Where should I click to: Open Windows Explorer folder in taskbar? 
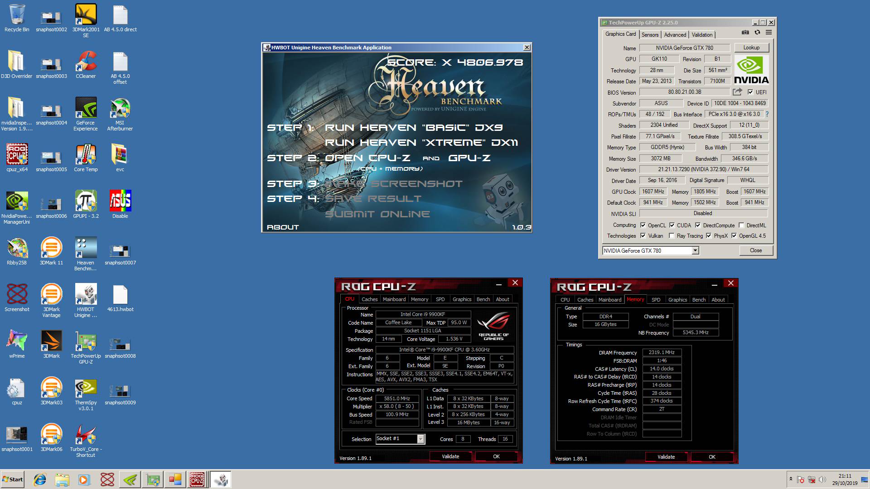point(62,479)
